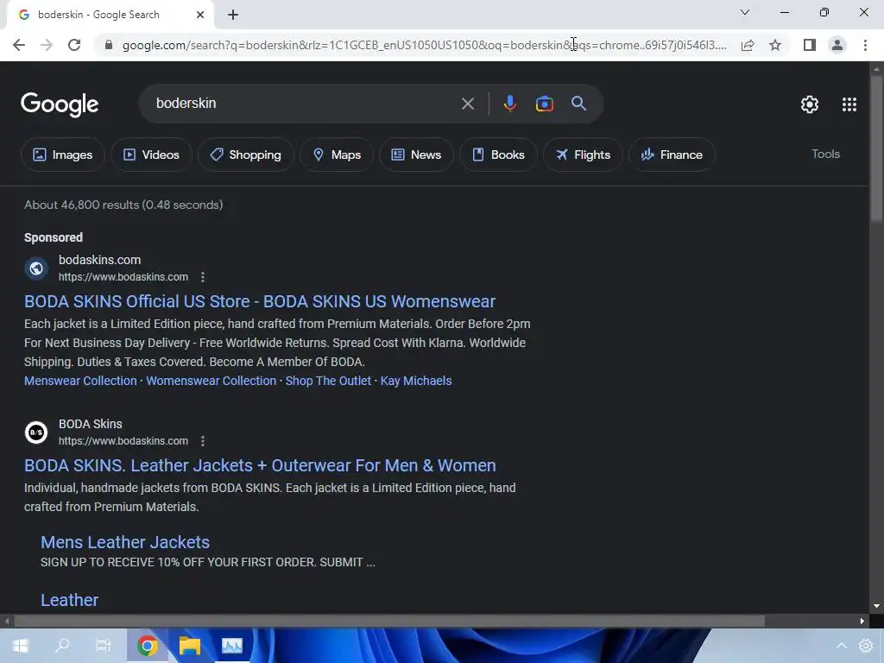
Task: Filter results by Images
Action: click(x=62, y=155)
